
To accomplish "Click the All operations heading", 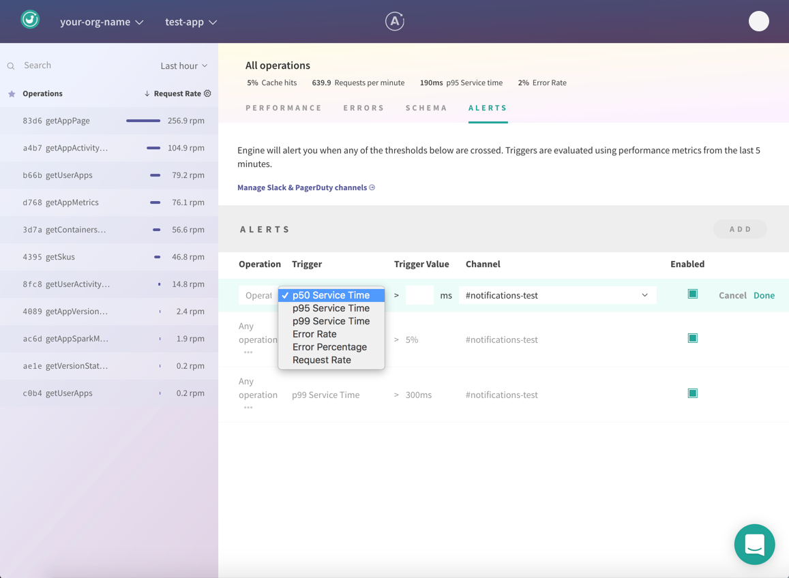I will 278,65.
